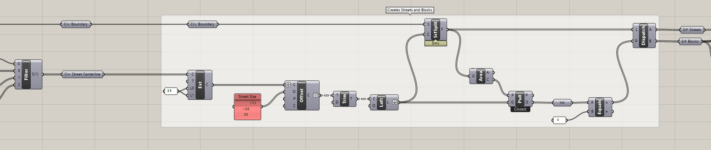The width and height of the screenshot is (711, 150).
Task: Click the Srf: Blocks parameter
Action: (690, 41)
